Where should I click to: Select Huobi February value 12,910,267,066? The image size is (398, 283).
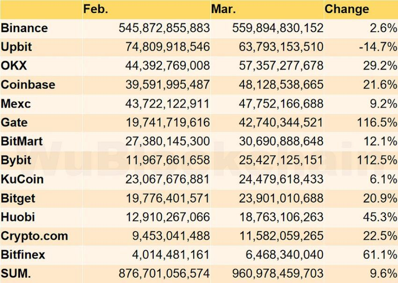(x=168, y=217)
